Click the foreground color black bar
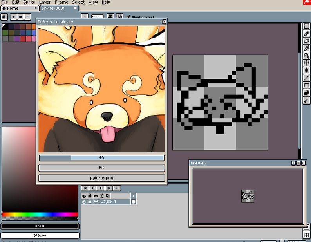Image resolution: width=311 pixels, height=242 pixels. 40,226
